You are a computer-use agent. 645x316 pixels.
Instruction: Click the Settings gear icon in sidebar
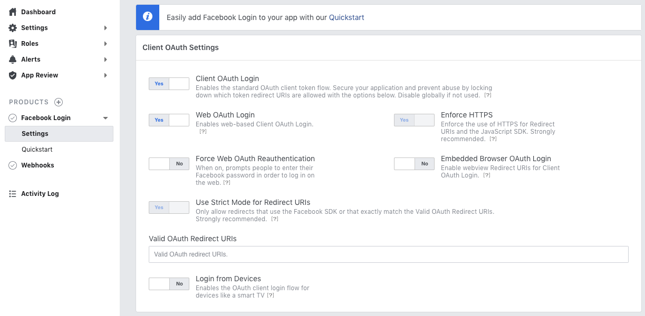[x=13, y=27]
